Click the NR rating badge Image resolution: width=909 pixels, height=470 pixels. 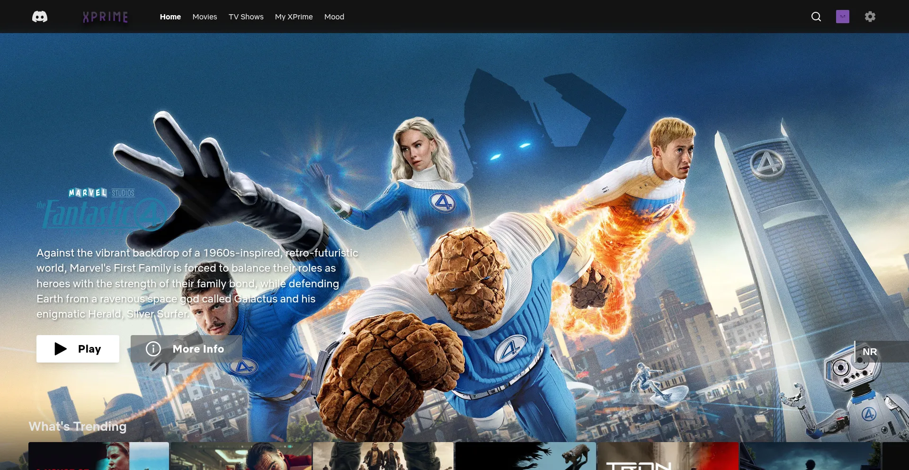pos(870,352)
